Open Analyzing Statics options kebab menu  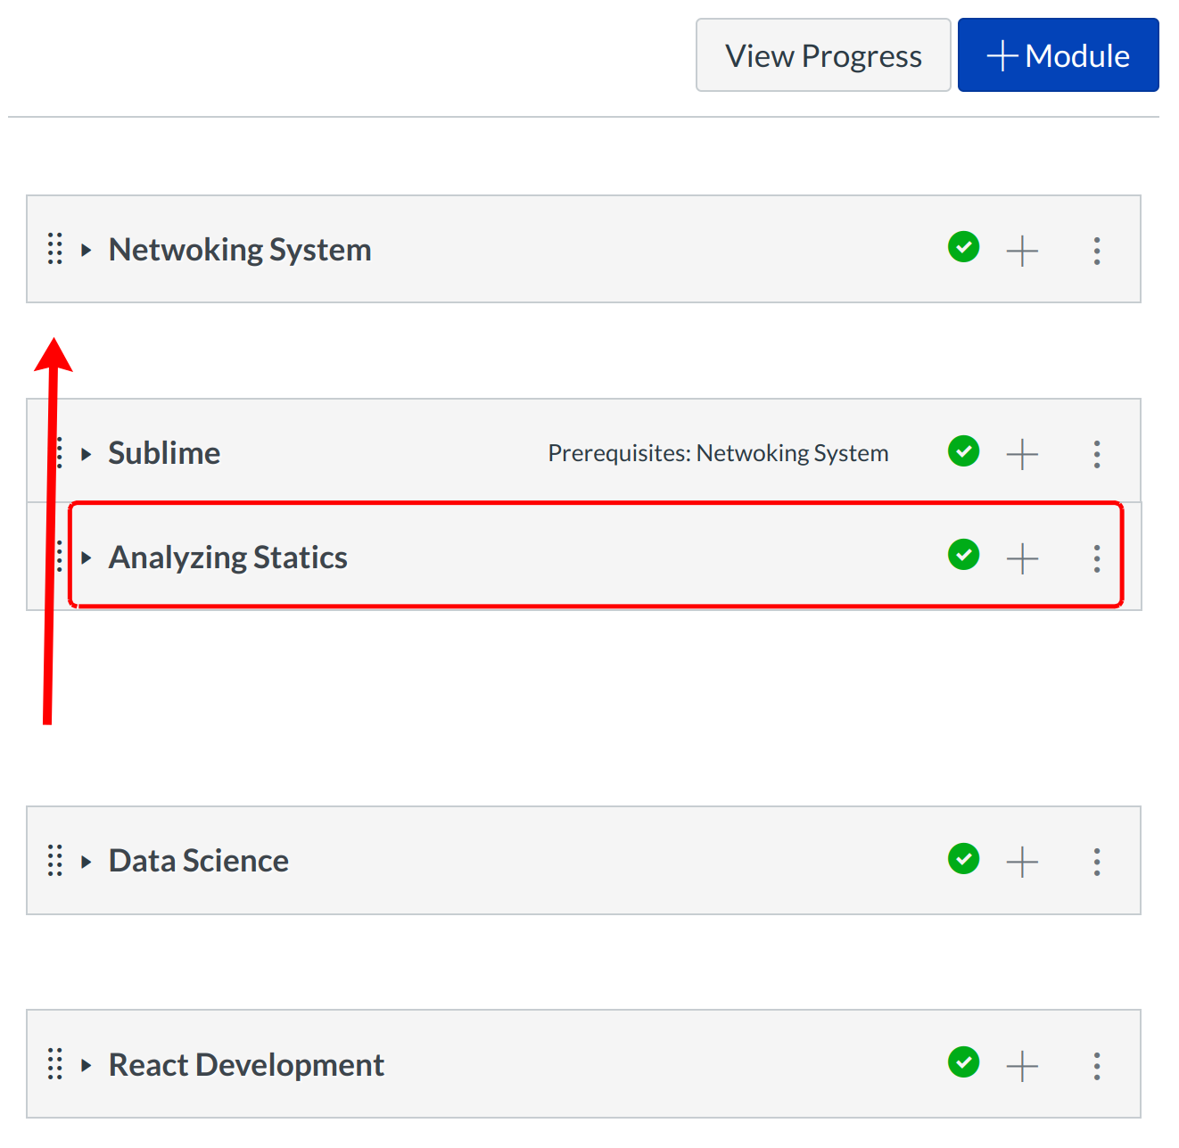(1097, 558)
